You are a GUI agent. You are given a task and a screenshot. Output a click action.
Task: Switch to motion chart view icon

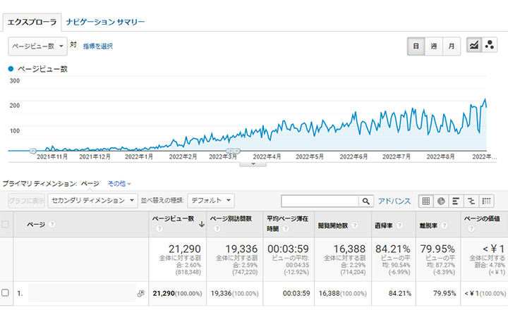(x=489, y=45)
